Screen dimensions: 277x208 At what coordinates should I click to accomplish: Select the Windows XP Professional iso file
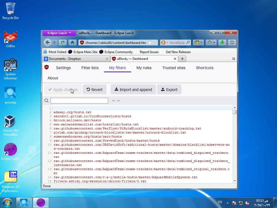(x=11, y=182)
